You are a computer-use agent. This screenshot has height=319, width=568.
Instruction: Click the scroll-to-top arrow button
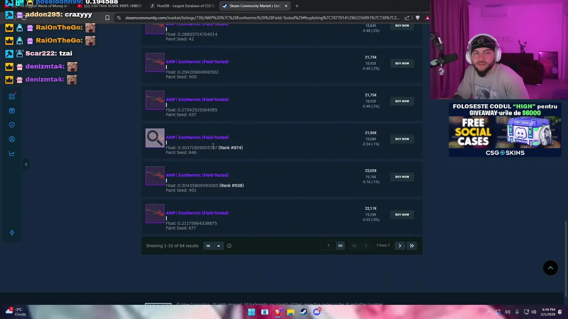point(550,268)
